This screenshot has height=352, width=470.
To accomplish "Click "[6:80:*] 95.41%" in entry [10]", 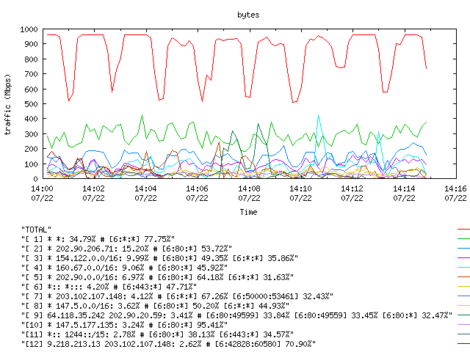I will point(190,325).
